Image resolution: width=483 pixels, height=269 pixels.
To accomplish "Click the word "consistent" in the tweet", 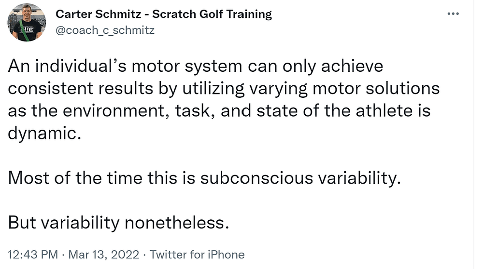I will (51, 89).
